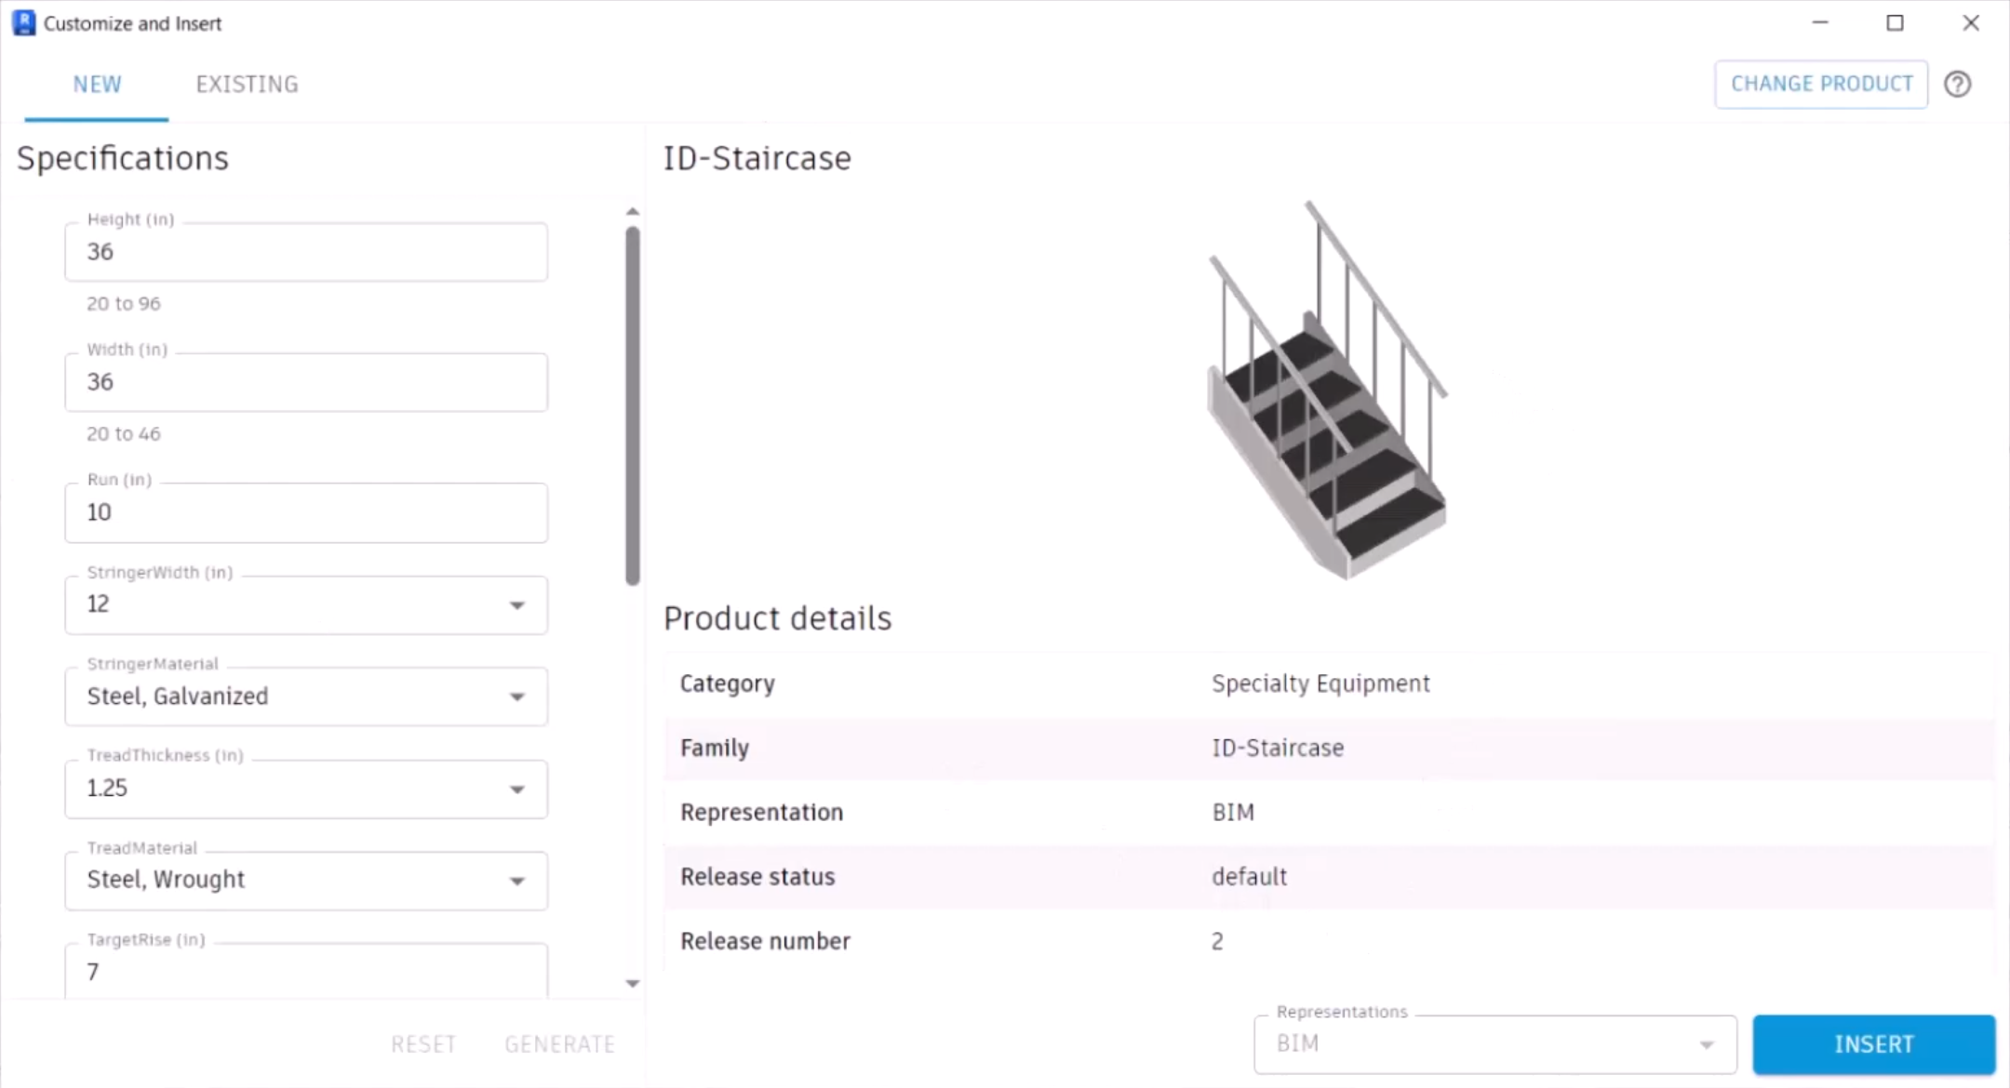
Task: Edit the Width (in) field
Action: point(306,382)
